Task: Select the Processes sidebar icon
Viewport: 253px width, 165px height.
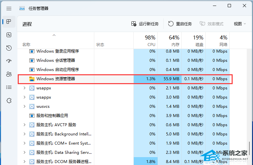Action: [x=9, y=21]
